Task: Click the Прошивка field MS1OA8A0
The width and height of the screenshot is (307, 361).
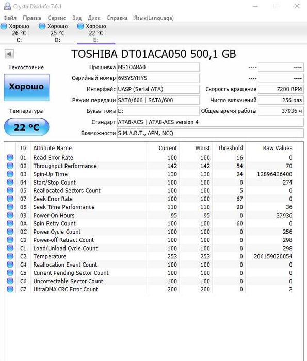Action: pos(158,67)
